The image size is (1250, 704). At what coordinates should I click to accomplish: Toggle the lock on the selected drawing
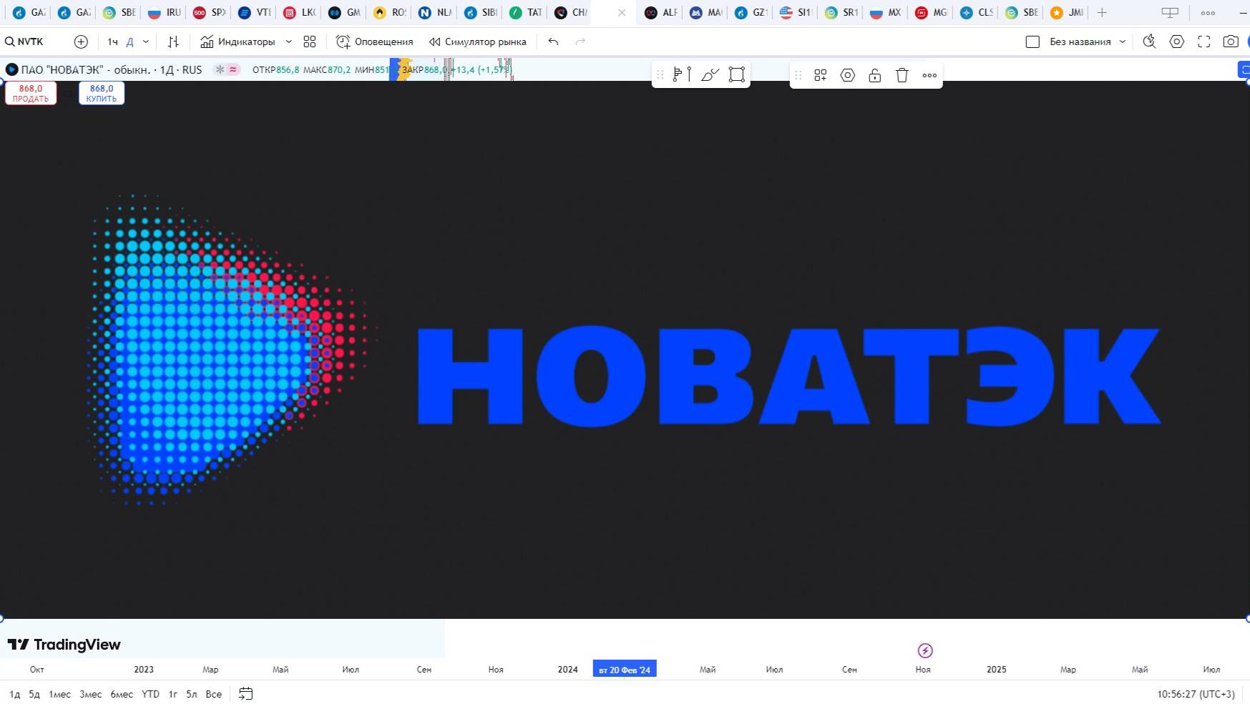point(874,75)
